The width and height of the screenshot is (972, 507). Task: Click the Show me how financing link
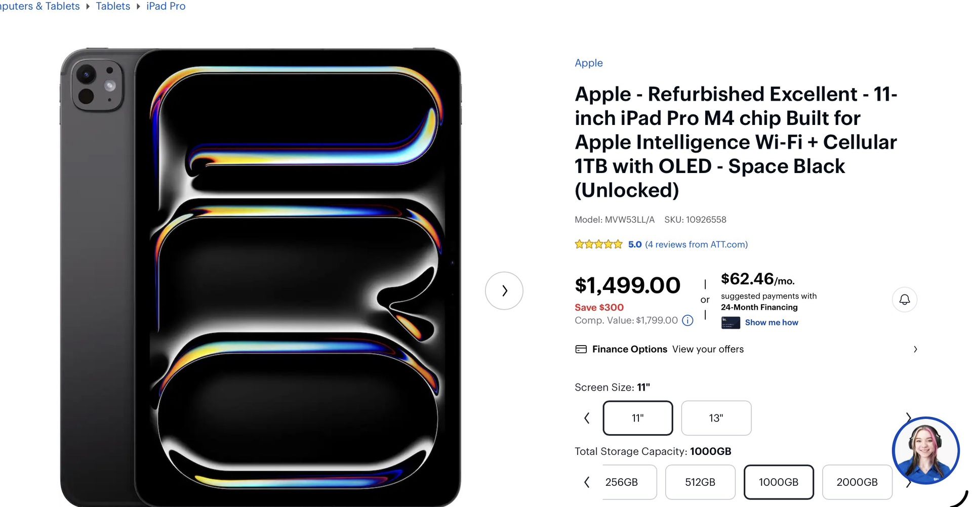(x=771, y=322)
